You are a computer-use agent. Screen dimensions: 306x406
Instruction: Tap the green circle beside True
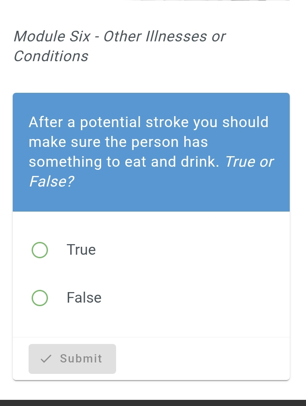40,250
